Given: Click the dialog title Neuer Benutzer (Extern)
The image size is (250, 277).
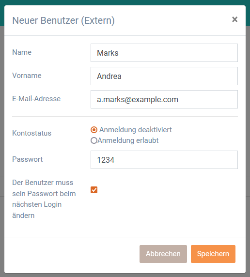Looking at the screenshot, I should (x=63, y=20).
